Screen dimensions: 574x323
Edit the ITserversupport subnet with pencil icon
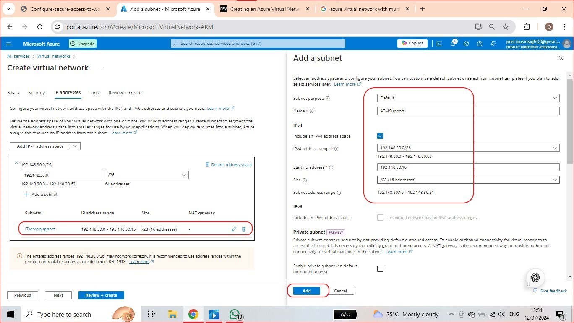pyautogui.click(x=234, y=229)
